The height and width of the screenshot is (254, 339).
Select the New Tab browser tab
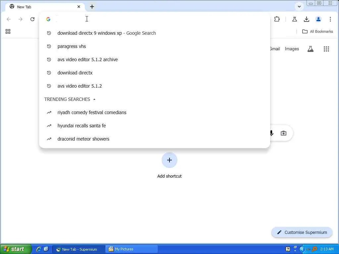45,7
